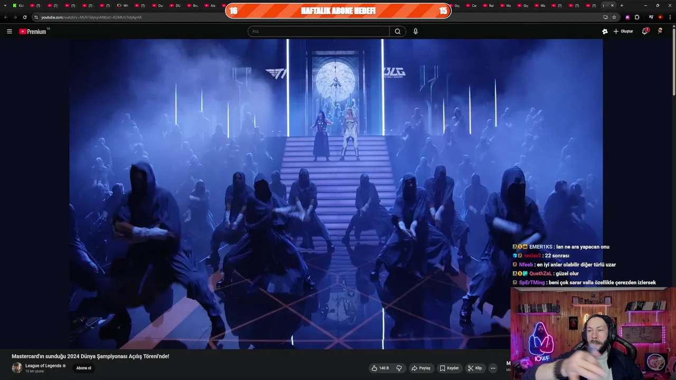Start voice search with microphone icon
676x380 pixels.
[416, 32]
